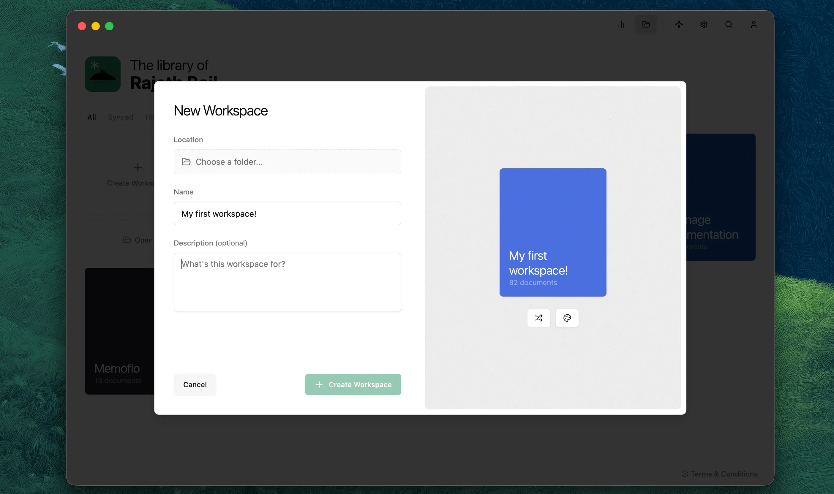Click the statistics bar chart icon

click(621, 24)
